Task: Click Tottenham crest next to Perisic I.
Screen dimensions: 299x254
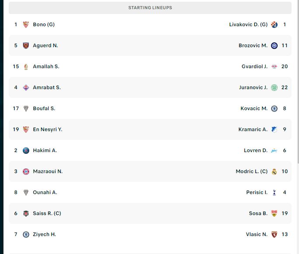Action: pos(274,192)
